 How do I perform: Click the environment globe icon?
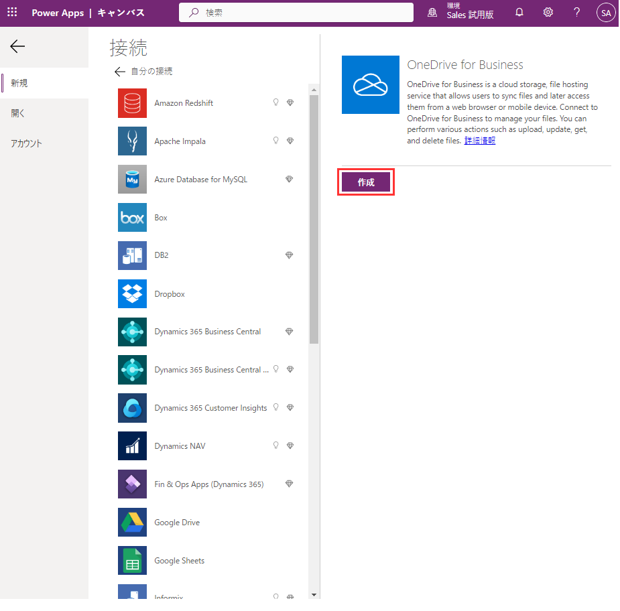432,13
